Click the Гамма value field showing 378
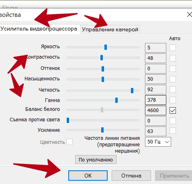 155,100
